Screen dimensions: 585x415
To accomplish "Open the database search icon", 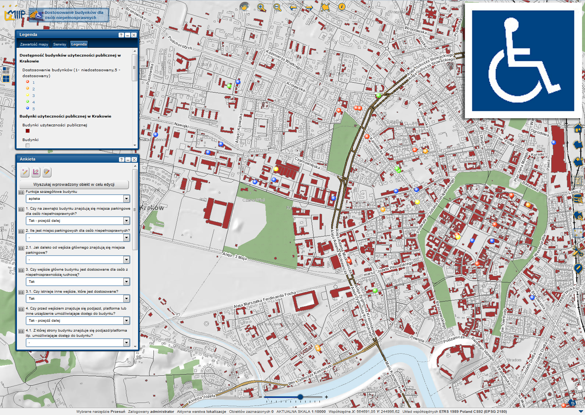I will [x=578, y=199].
